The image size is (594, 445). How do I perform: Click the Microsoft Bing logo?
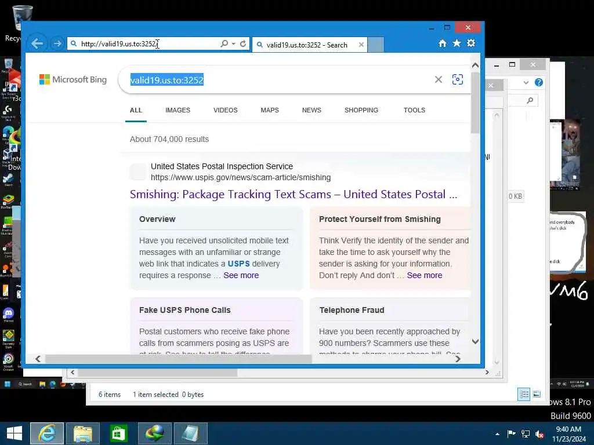[x=73, y=79]
